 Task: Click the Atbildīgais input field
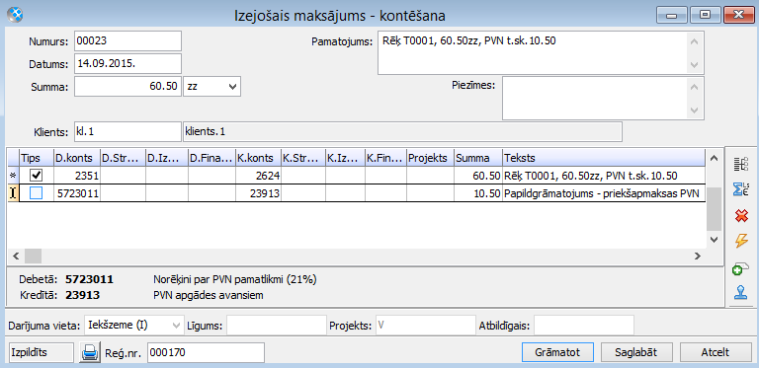pyautogui.click(x=584, y=326)
